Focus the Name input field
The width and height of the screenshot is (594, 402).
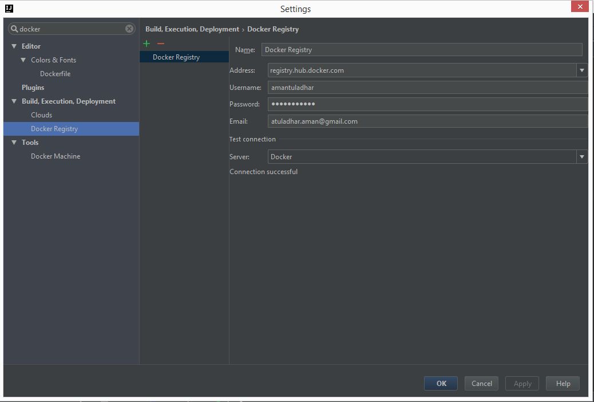[x=422, y=50]
